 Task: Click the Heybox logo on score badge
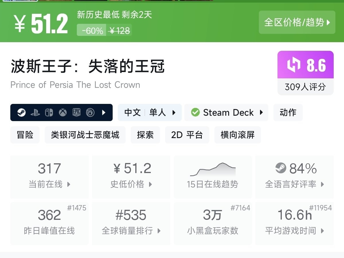point(294,65)
